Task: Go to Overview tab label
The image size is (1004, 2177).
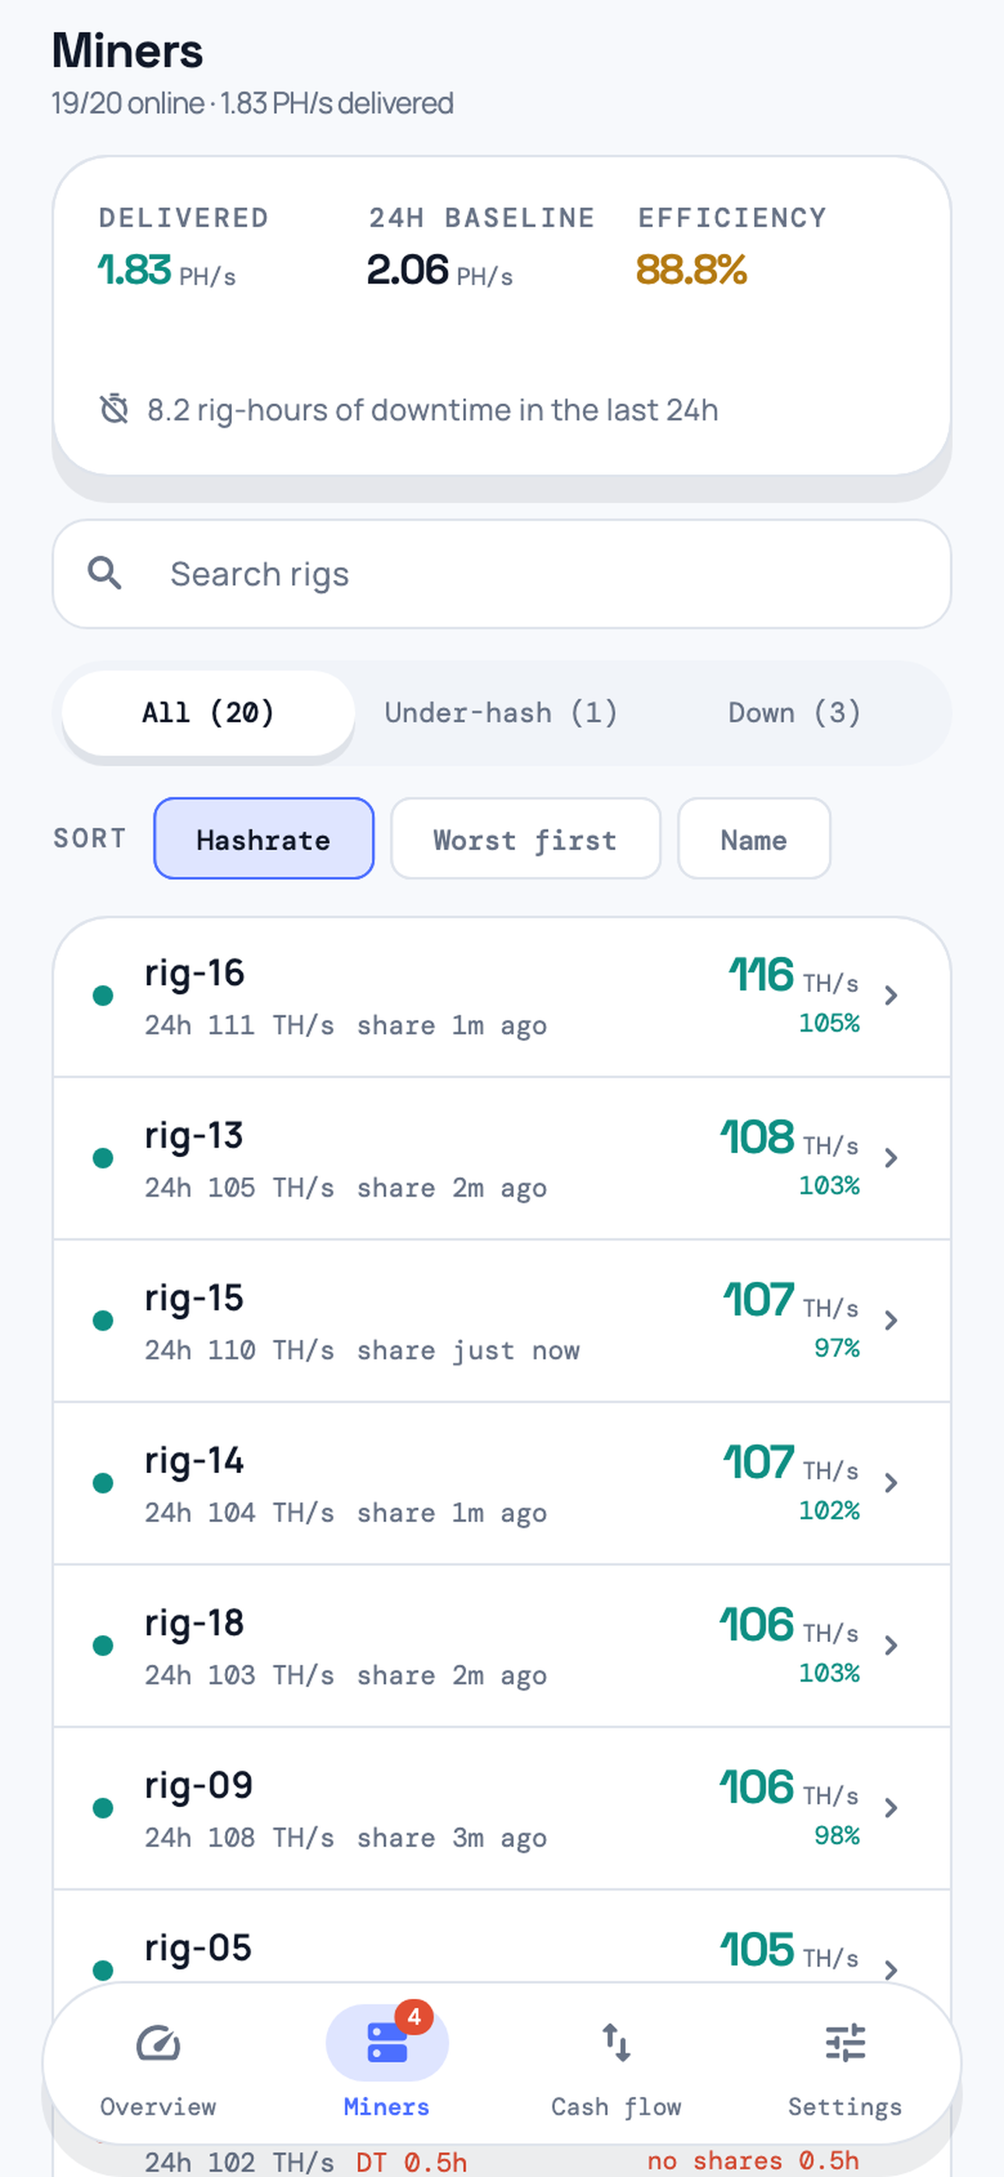Action: pyautogui.click(x=158, y=2106)
